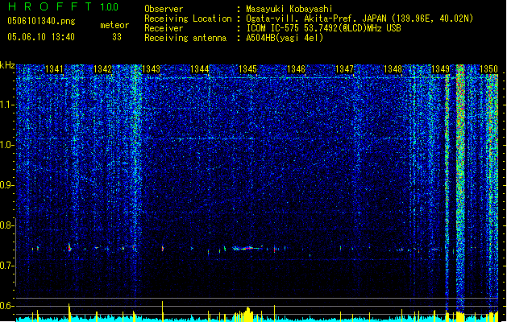Click the 1350 time marker
The image size is (507, 322).
(x=488, y=69)
